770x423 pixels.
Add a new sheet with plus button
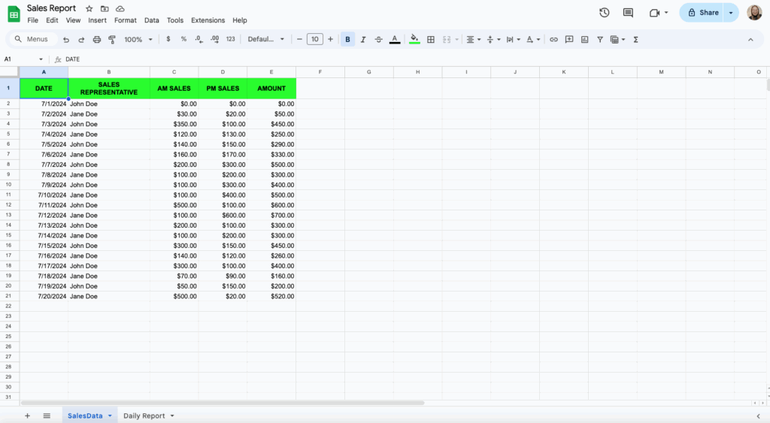pyautogui.click(x=28, y=415)
